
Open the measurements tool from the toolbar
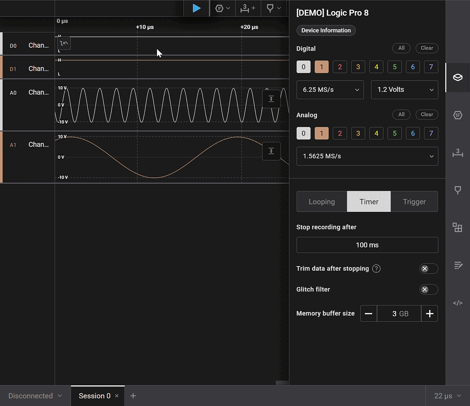[x=245, y=8]
